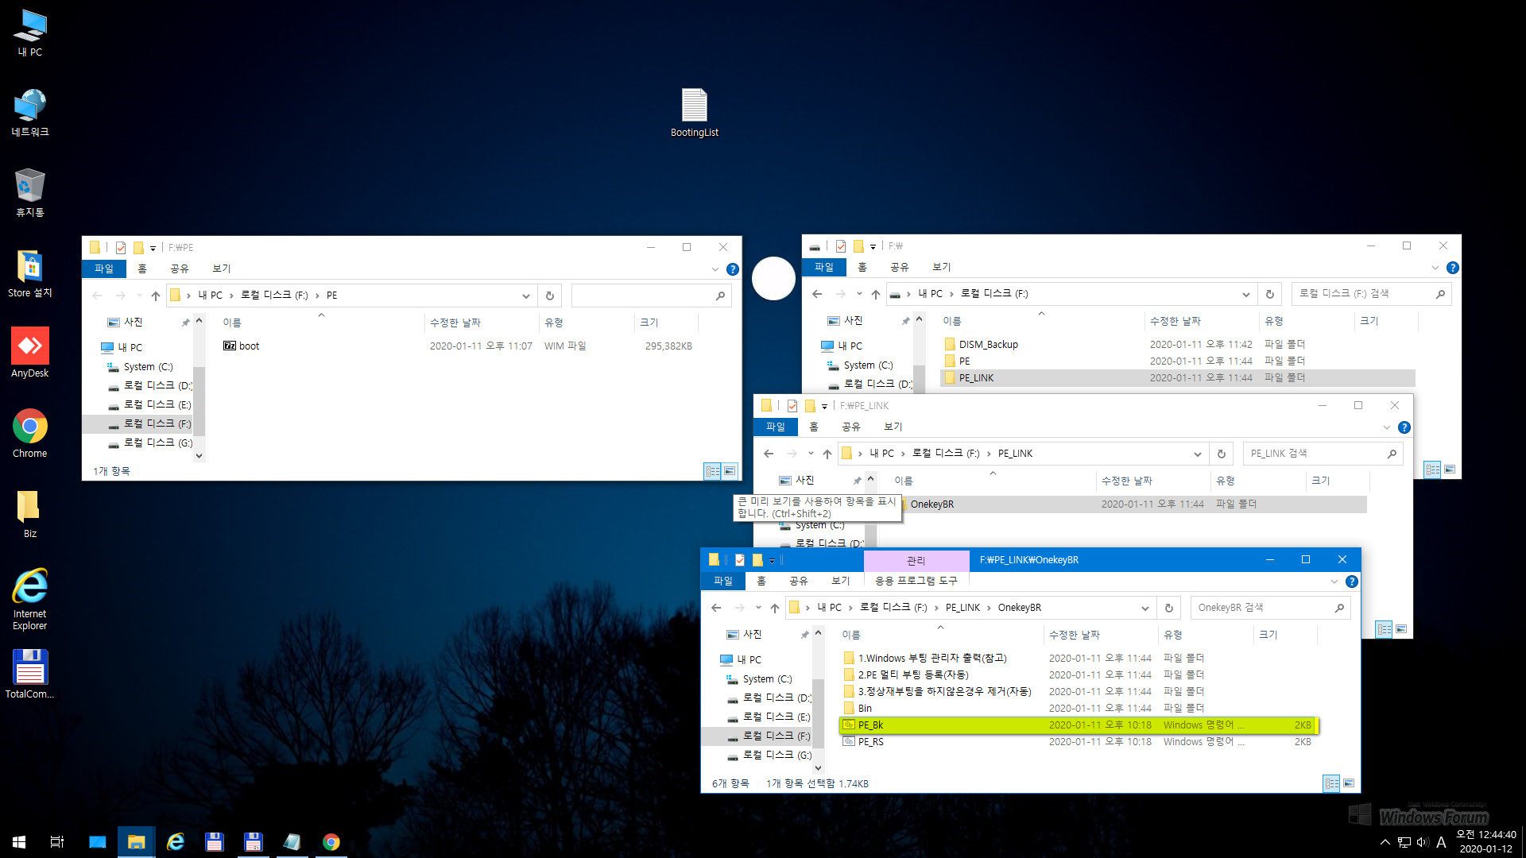The image size is (1526, 858).
Task: Click refresh button in OnekeyBR window
Action: point(1168,608)
